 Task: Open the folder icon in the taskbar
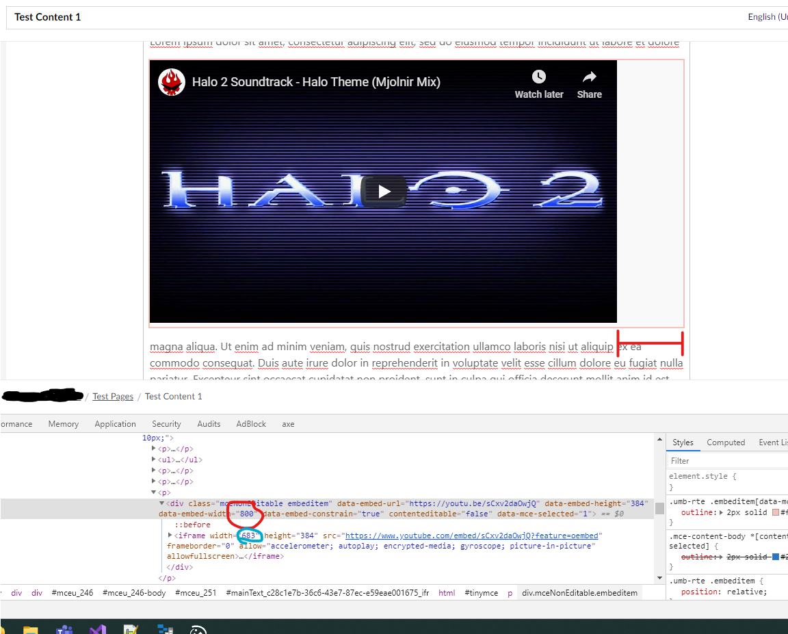29,628
